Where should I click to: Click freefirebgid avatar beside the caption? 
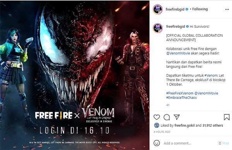(158, 28)
